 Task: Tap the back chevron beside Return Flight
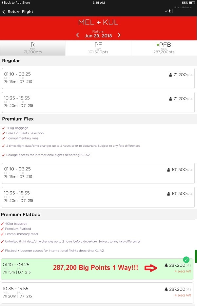[4, 12]
